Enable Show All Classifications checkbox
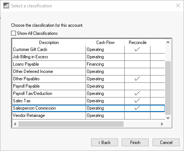Screen dimensions: 184x151 click(13, 33)
